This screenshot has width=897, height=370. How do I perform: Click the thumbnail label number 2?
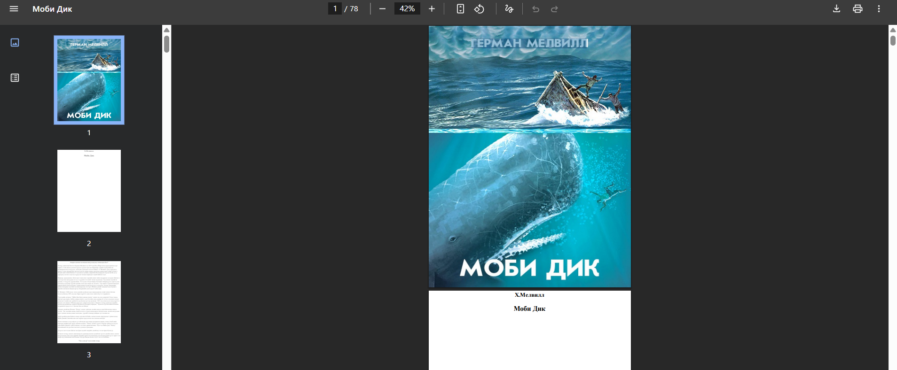pyautogui.click(x=89, y=243)
